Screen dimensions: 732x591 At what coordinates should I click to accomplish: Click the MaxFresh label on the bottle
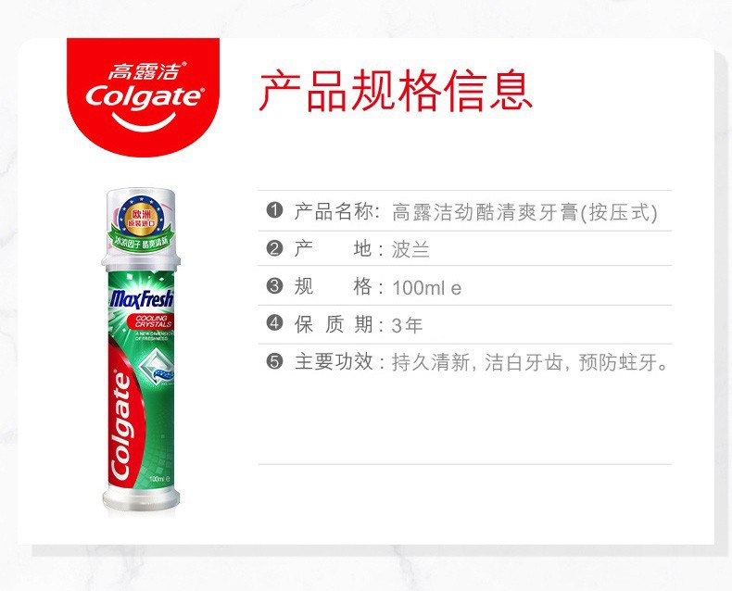pos(142,299)
